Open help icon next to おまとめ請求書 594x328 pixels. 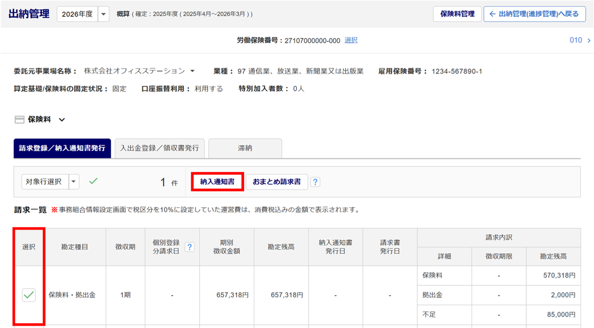[x=315, y=182]
